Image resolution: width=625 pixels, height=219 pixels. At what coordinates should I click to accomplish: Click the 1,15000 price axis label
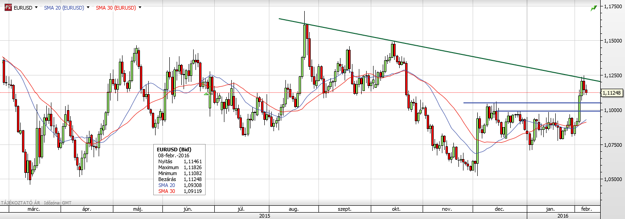click(613, 41)
